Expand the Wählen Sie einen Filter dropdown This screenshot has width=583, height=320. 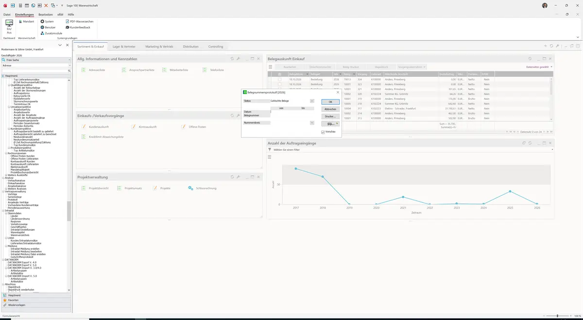click(552, 150)
